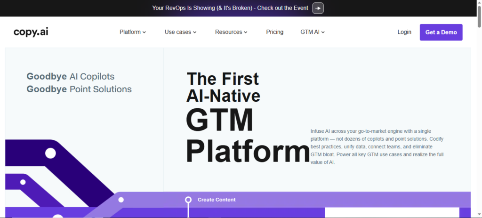This screenshot has width=482, height=218.
Task: Click the copy.ai logo
Action: click(31, 32)
